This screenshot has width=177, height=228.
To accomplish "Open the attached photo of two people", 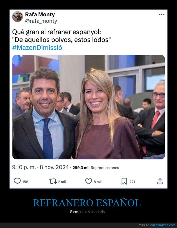I will point(88,107).
